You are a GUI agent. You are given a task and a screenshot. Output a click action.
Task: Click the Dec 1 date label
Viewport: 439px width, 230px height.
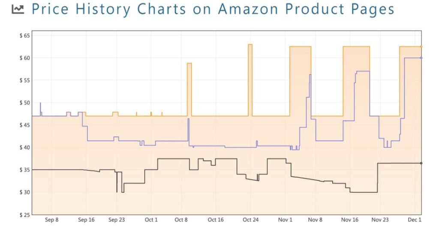click(x=415, y=220)
